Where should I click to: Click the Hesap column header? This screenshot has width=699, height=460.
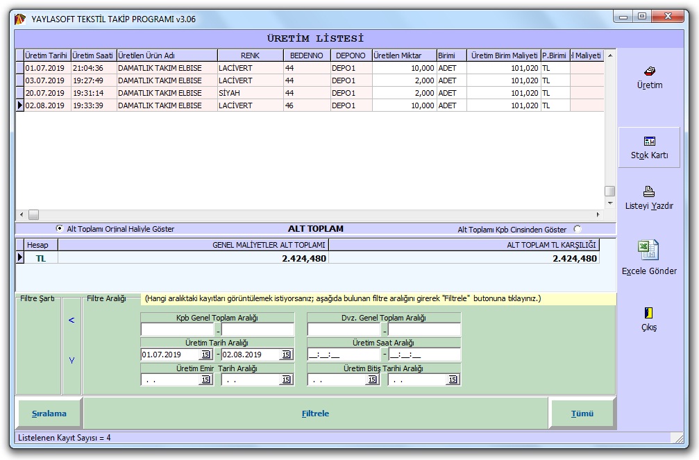coord(41,245)
